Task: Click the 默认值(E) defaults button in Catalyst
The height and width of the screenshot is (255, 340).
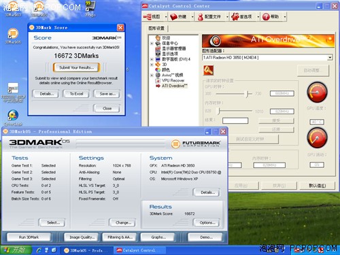Action: (x=317, y=186)
